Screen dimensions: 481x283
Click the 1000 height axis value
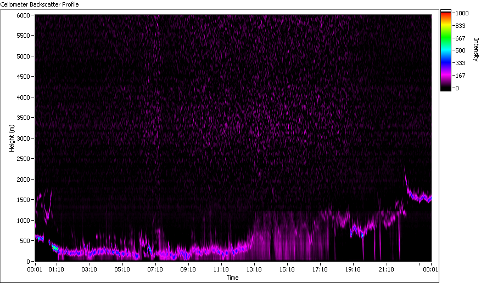pyautogui.click(x=23, y=221)
